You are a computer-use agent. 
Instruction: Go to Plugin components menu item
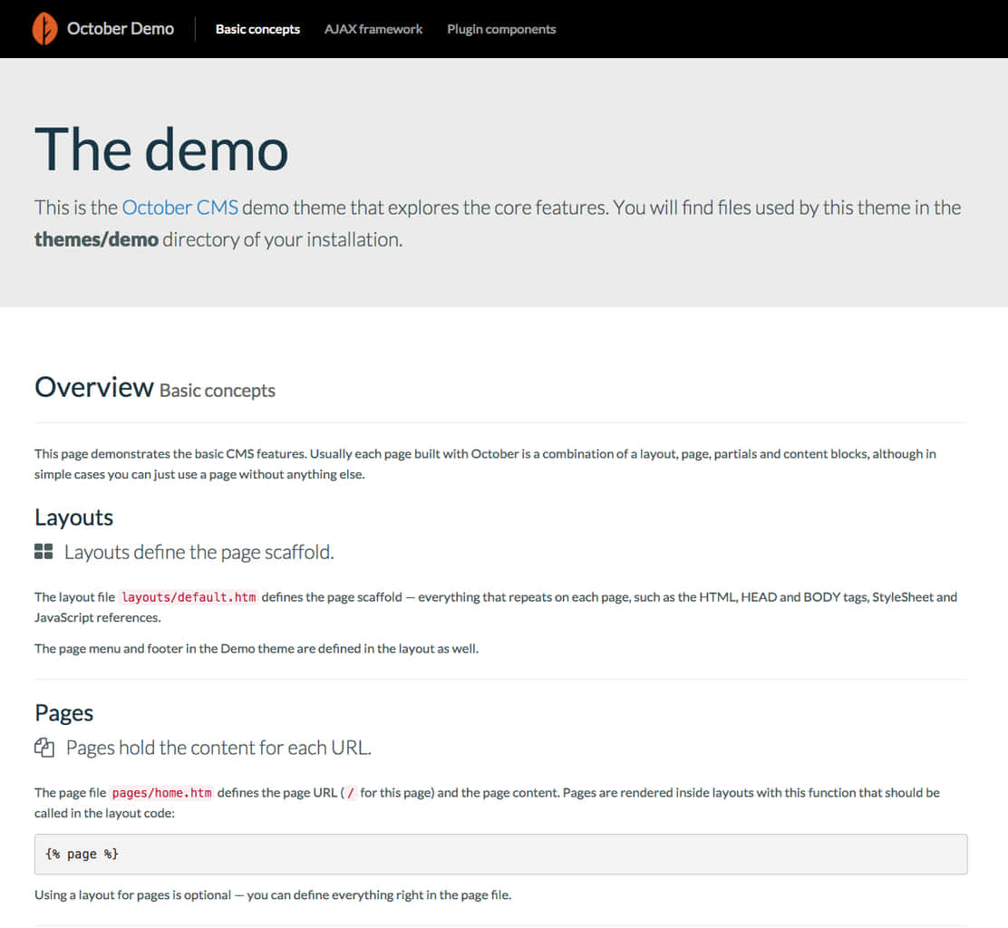click(x=501, y=29)
